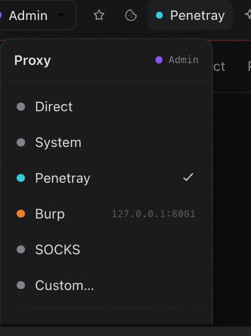Click the Penetray proxy button in toolbar
Screen dimensions: 251x336
pyautogui.click(x=190, y=15)
